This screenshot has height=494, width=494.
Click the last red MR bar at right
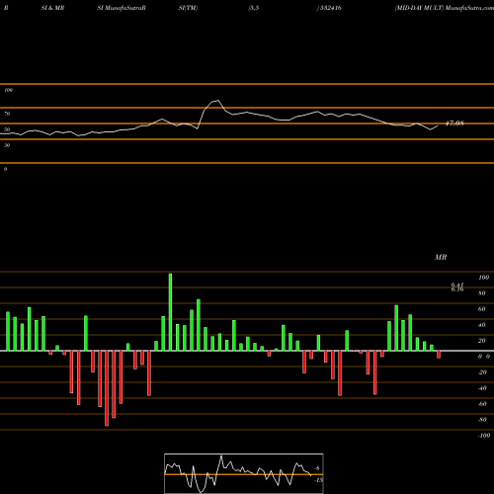[x=439, y=355]
